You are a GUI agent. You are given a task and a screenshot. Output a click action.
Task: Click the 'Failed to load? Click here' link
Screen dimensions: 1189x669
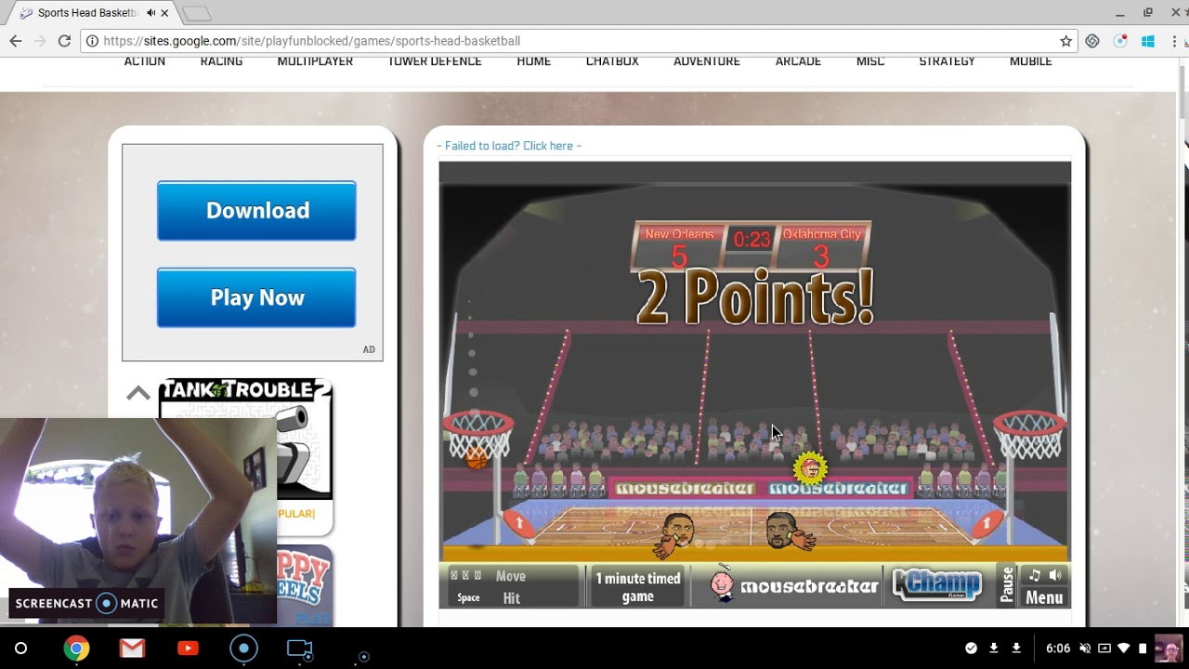click(x=509, y=146)
